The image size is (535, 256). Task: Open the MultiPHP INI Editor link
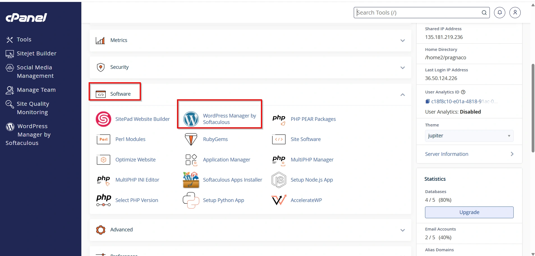(x=137, y=180)
